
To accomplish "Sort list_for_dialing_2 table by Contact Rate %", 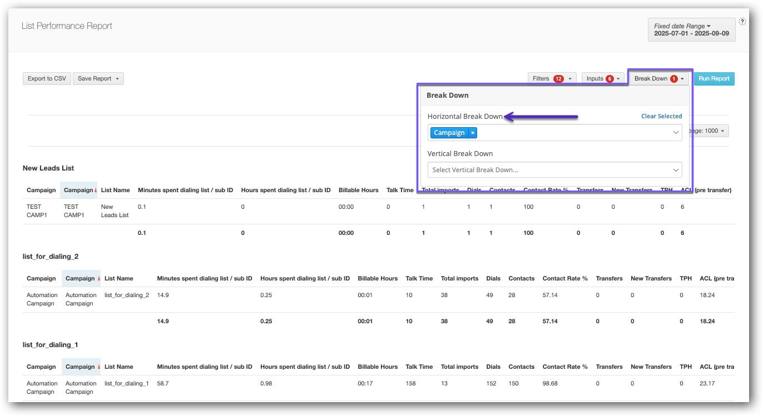I will tap(564, 279).
